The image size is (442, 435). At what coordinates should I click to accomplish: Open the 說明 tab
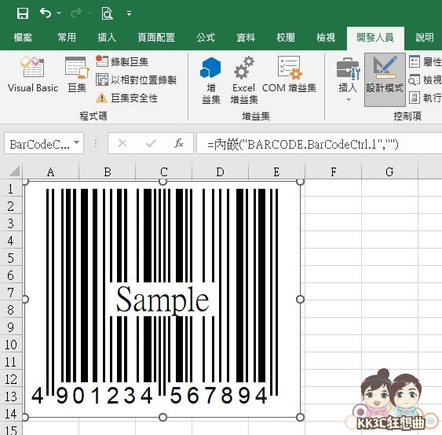pos(425,37)
